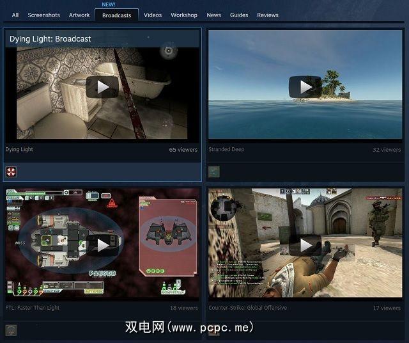409x343 pixels.
Task: Open the Dying Light broadcaster's avatar icon
Action: (12, 172)
